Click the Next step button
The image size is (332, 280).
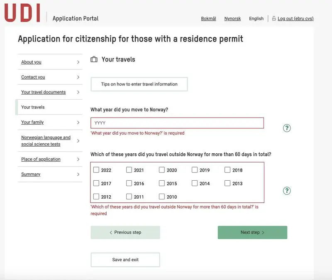(x=252, y=233)
